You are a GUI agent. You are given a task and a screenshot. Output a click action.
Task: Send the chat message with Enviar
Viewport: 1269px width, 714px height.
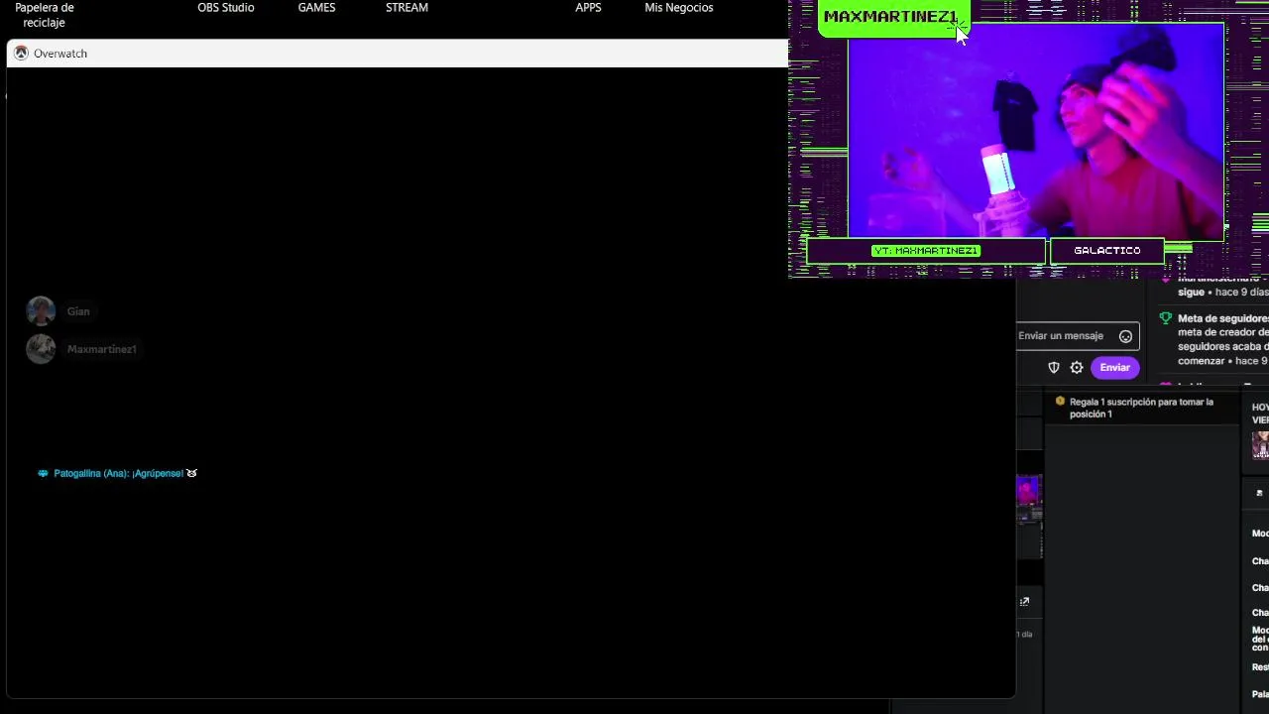(x=1114, y=368)
